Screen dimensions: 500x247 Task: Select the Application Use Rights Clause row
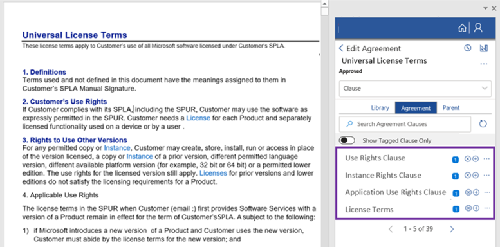(415, 192)
